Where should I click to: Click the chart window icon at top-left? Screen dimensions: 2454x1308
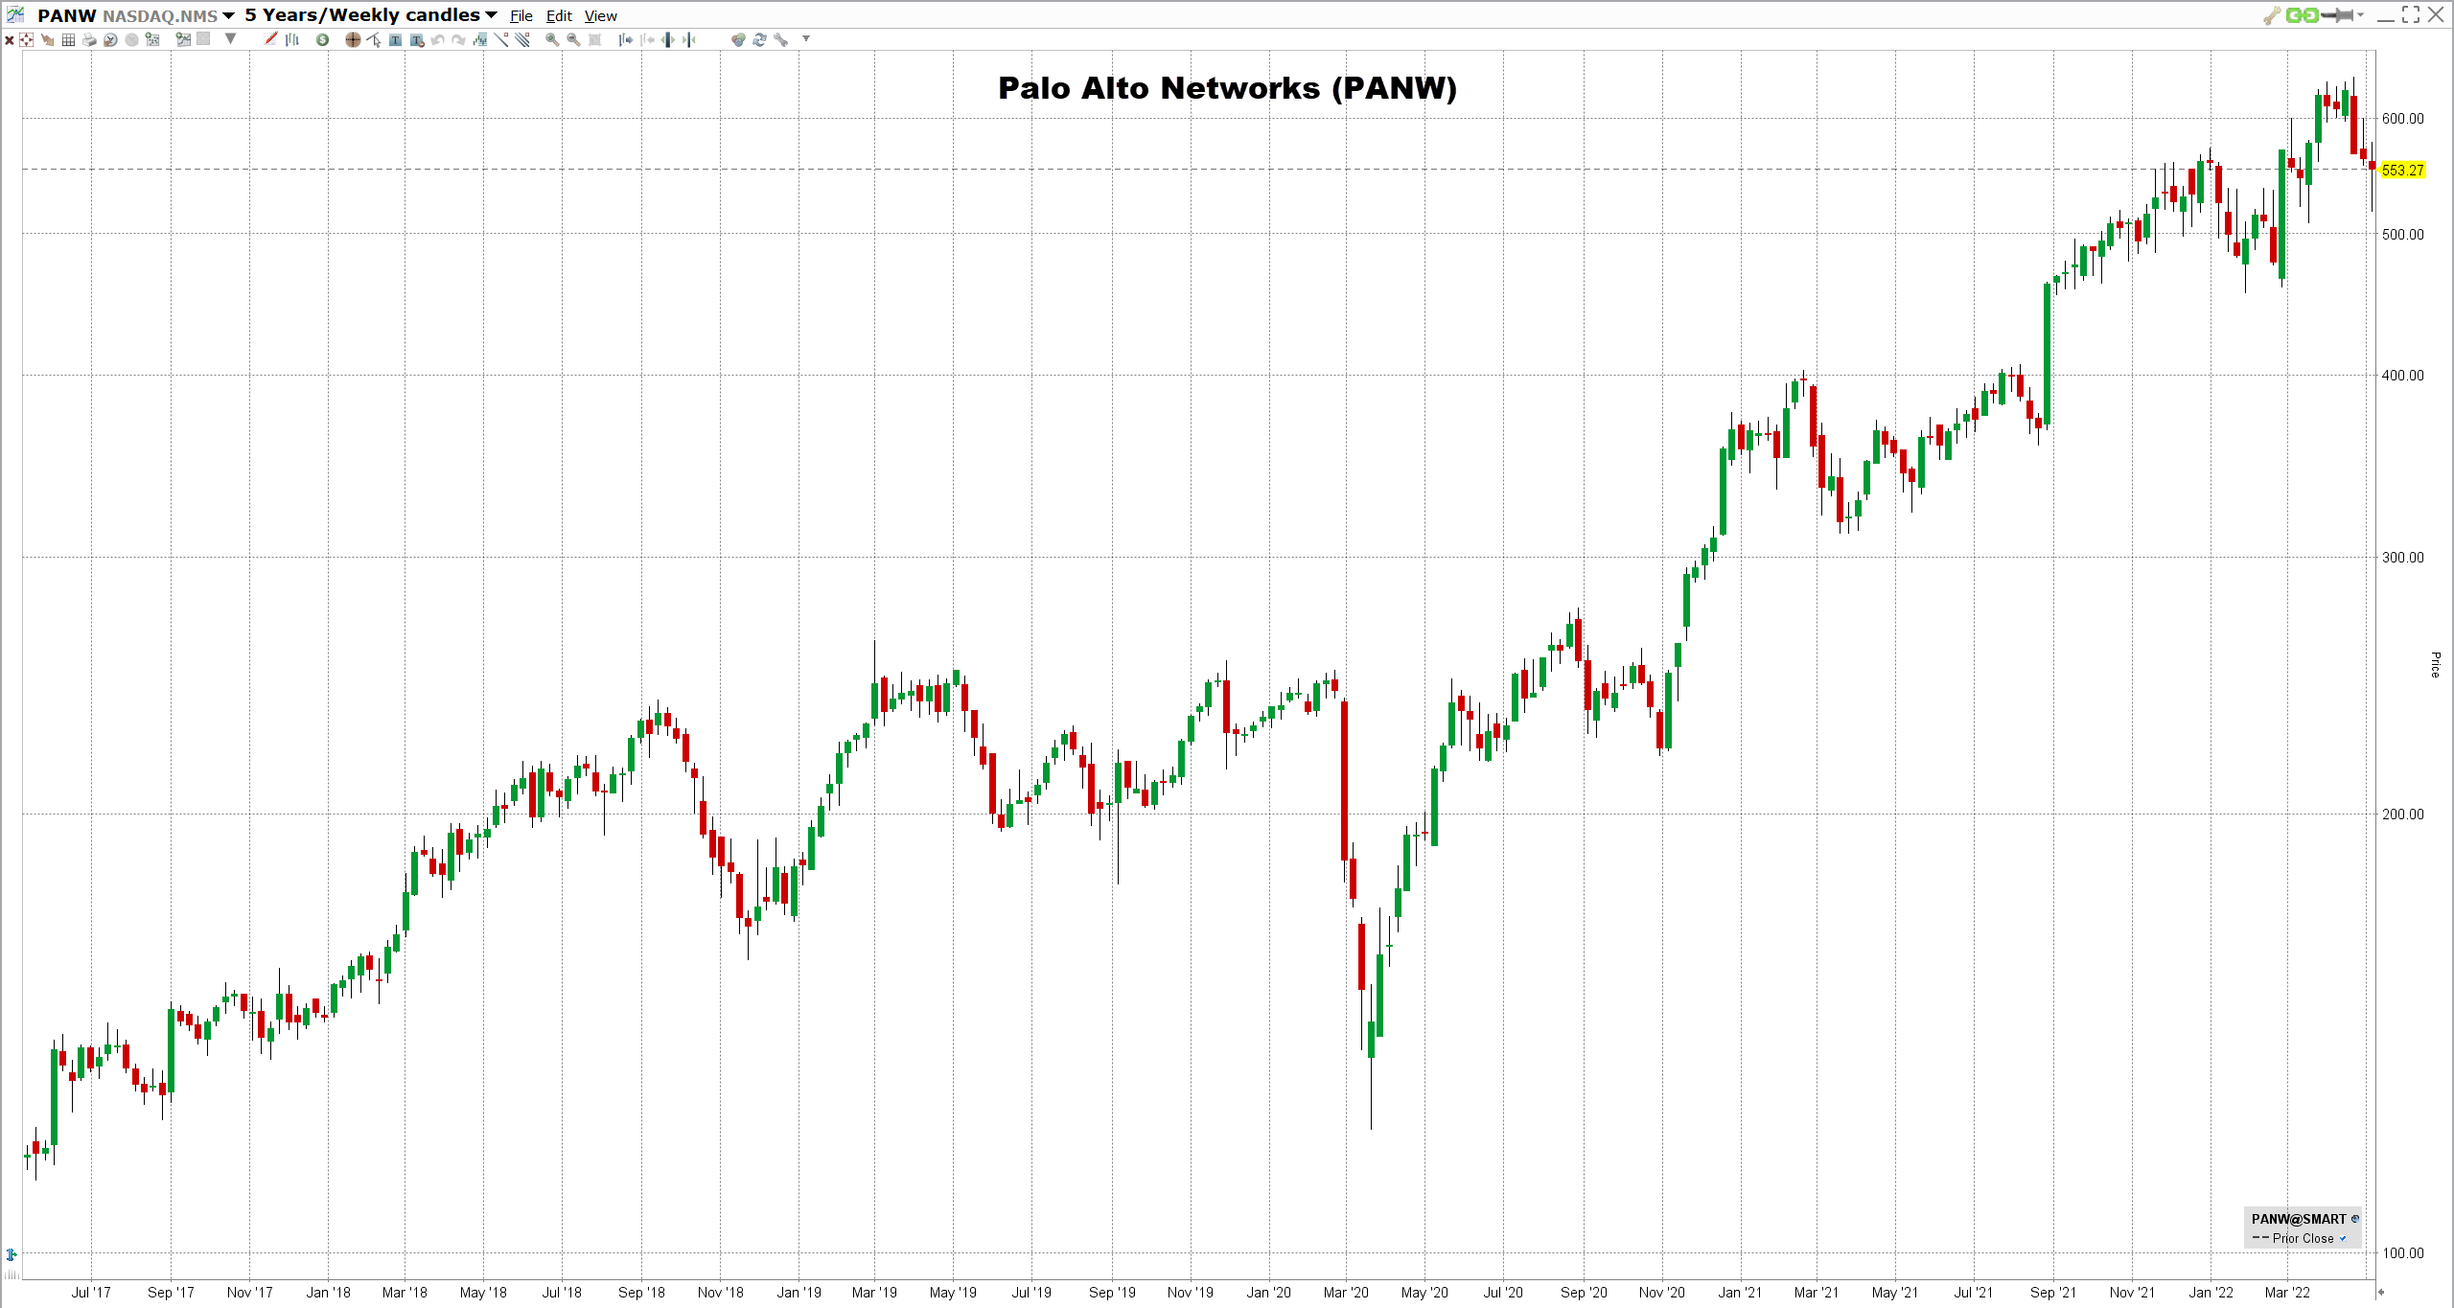pos(15,15)
